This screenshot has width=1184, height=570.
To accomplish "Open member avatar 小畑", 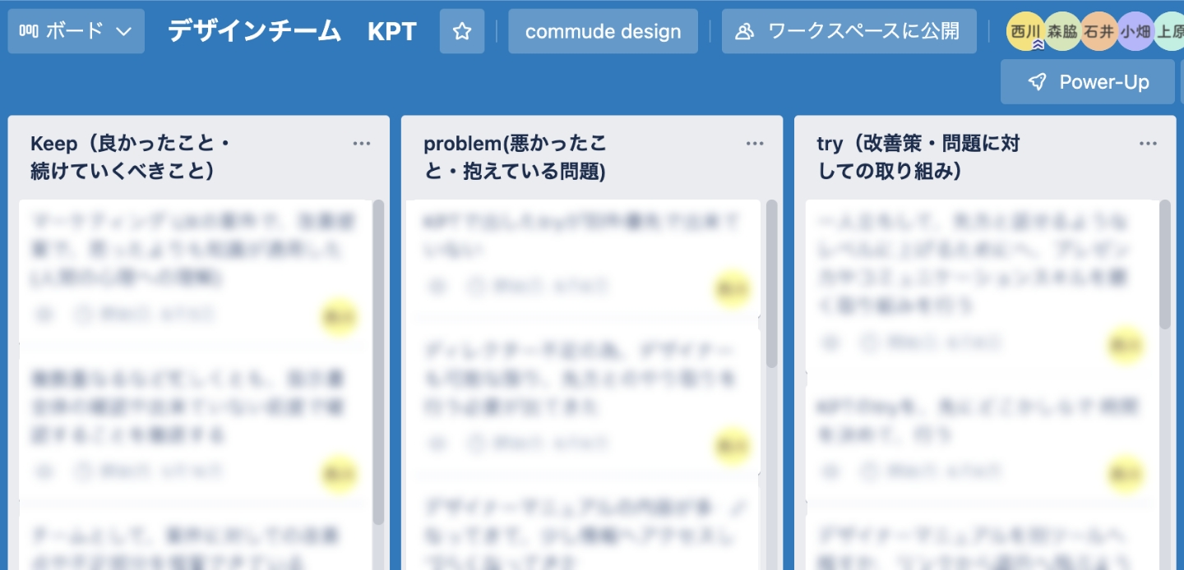I will 1135,31.
